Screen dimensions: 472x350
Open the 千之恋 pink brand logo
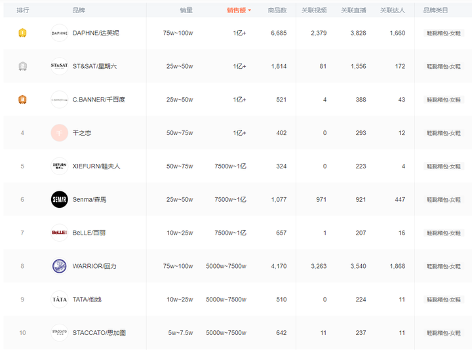coord(59,132)
